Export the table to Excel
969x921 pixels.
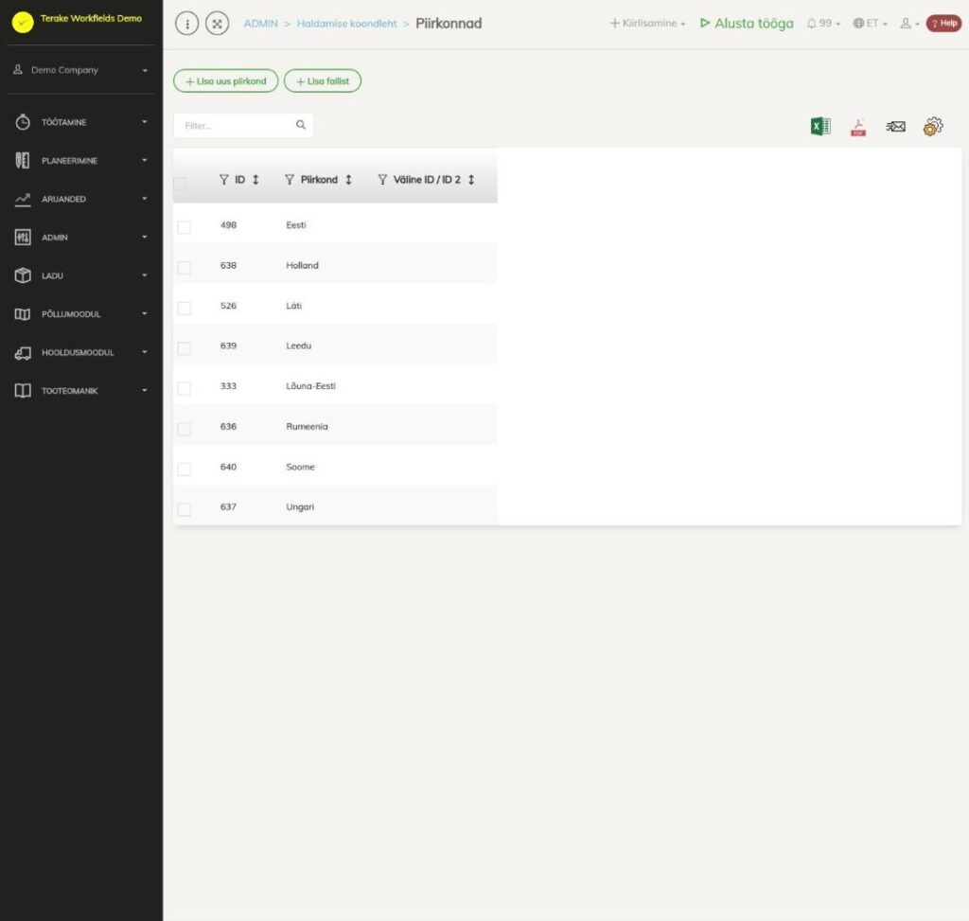click(820, 126)
